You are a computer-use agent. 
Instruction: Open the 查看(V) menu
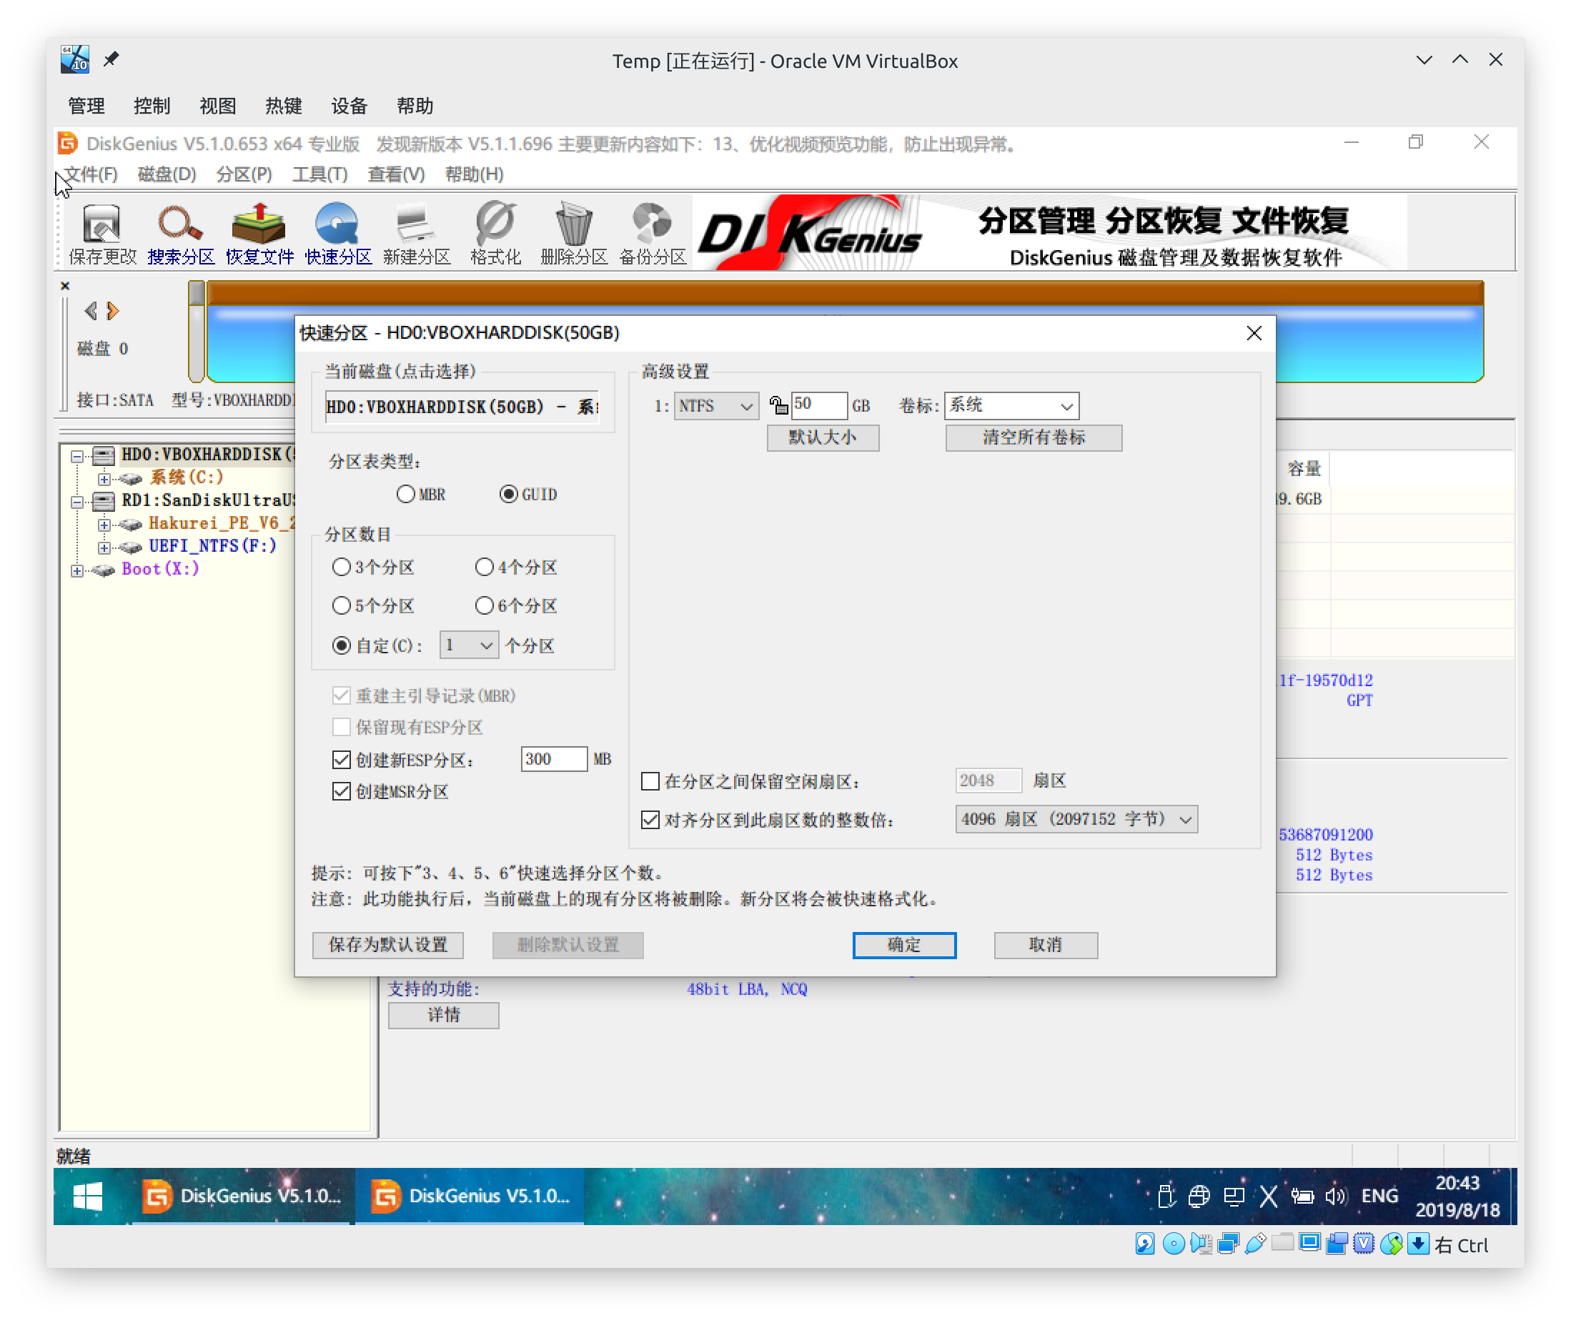(396, 174)
